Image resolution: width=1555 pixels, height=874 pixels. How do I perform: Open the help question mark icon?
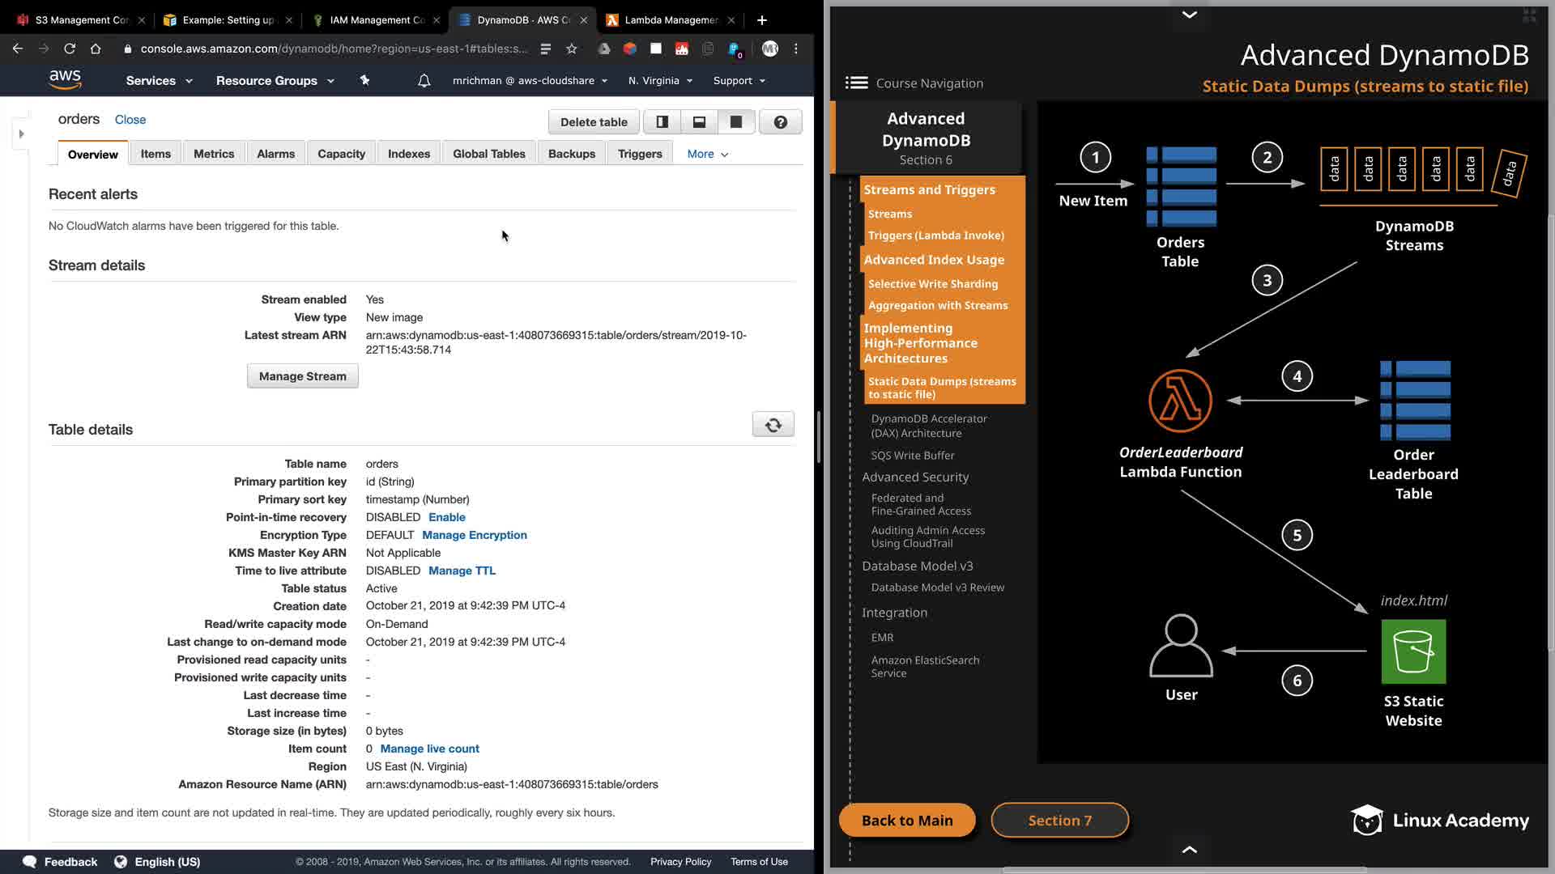(780, 122)
